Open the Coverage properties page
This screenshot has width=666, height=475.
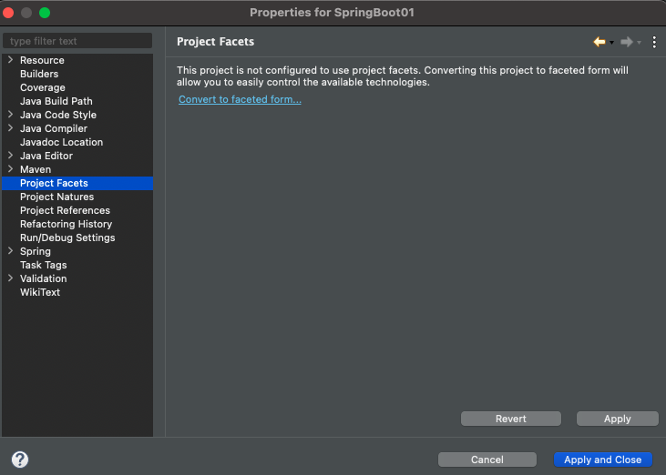[43, 87]
